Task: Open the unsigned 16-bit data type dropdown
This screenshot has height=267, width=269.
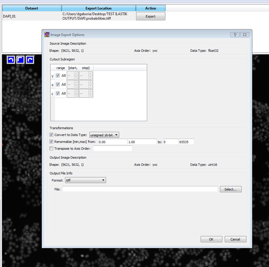Action: pyautogui.click(x=104, y=135)
